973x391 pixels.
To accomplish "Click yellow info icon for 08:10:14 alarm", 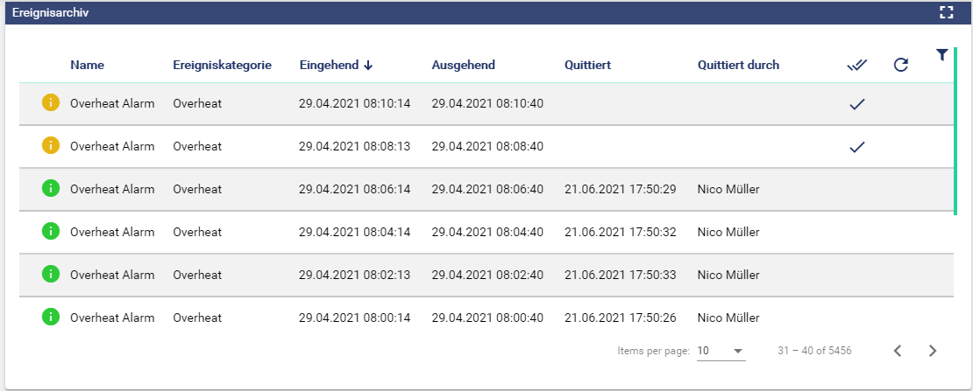I will (x=50, y=103).
